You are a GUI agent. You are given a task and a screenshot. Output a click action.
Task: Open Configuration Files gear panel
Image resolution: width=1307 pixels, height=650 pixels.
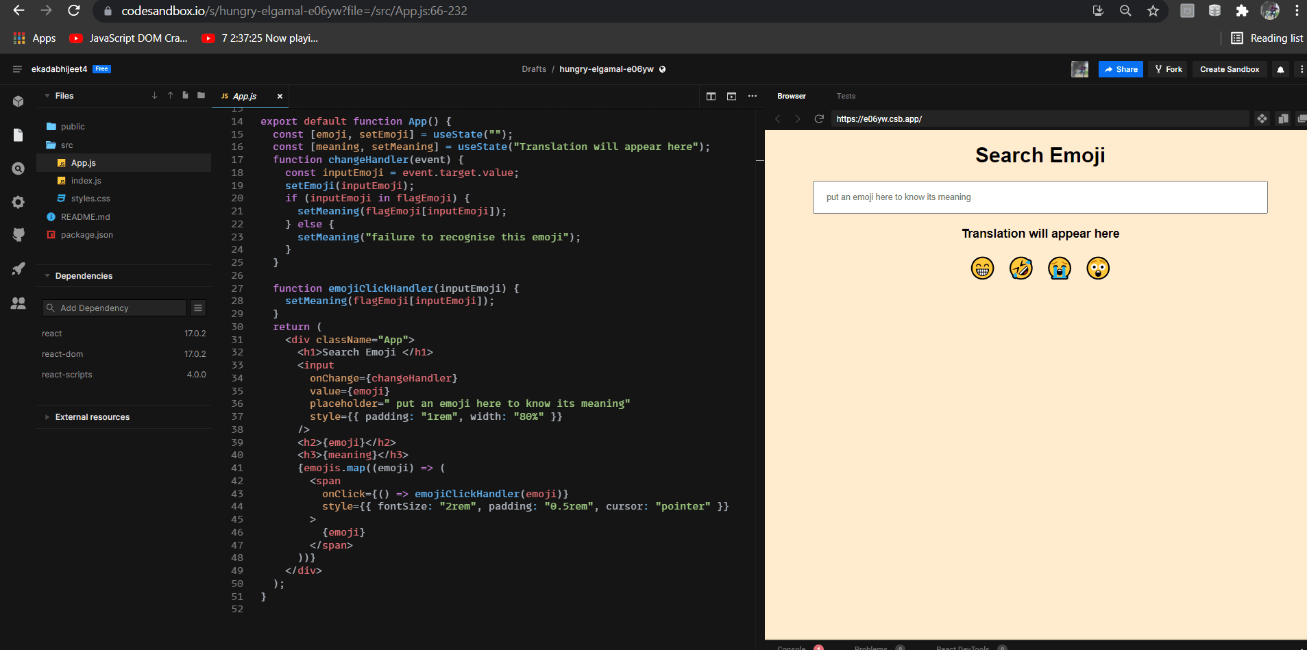click(x=19, y=202)
